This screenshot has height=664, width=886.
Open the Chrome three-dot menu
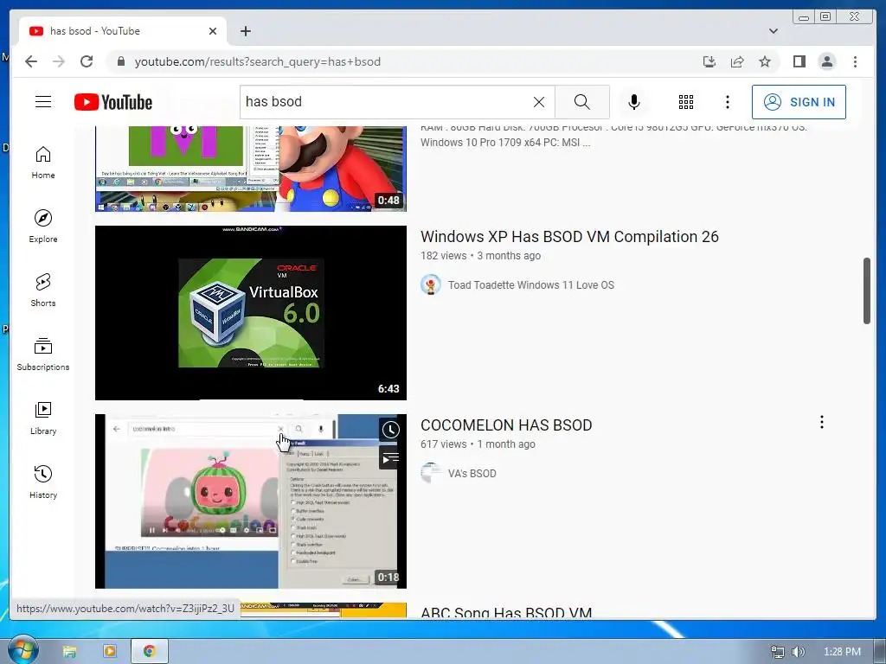coord(855,61)
